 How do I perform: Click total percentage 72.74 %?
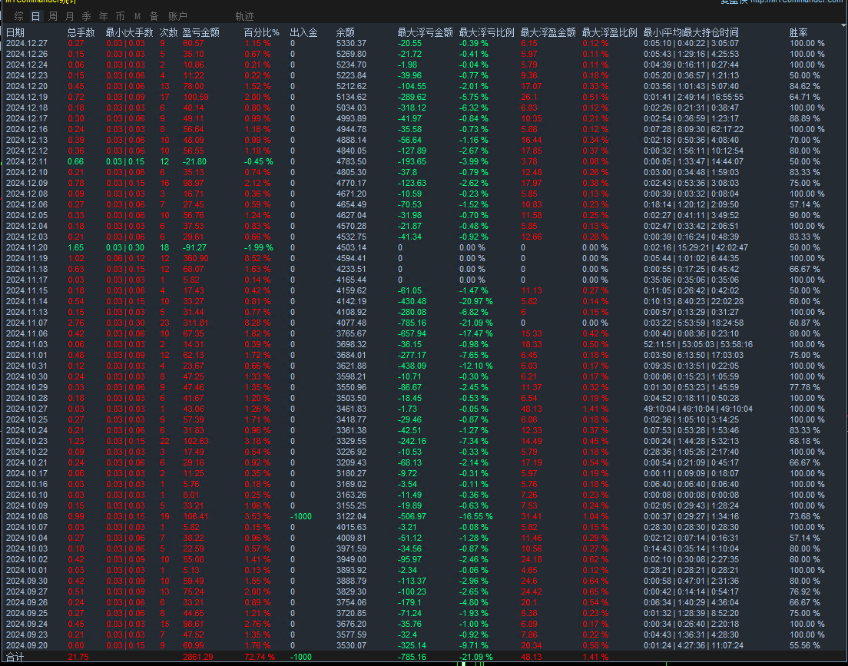[260, 657]
